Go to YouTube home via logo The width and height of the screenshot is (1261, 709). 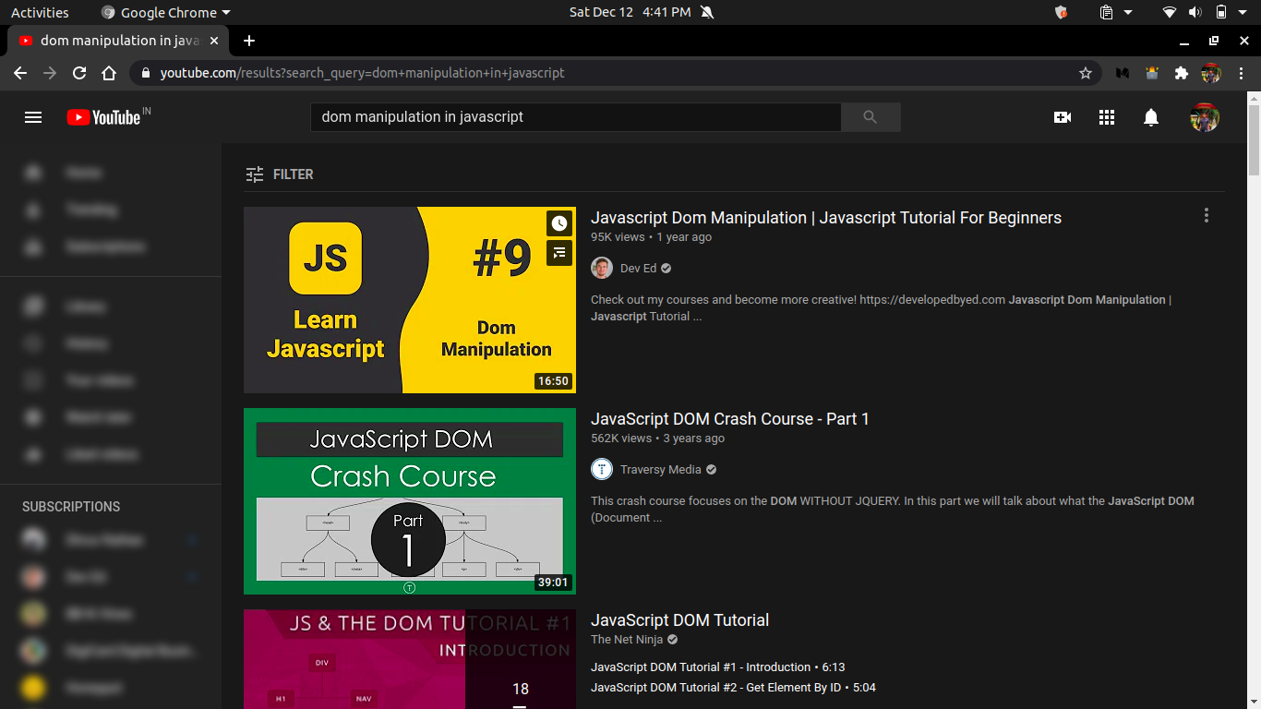pyautogui.click(x=102, y=117)
